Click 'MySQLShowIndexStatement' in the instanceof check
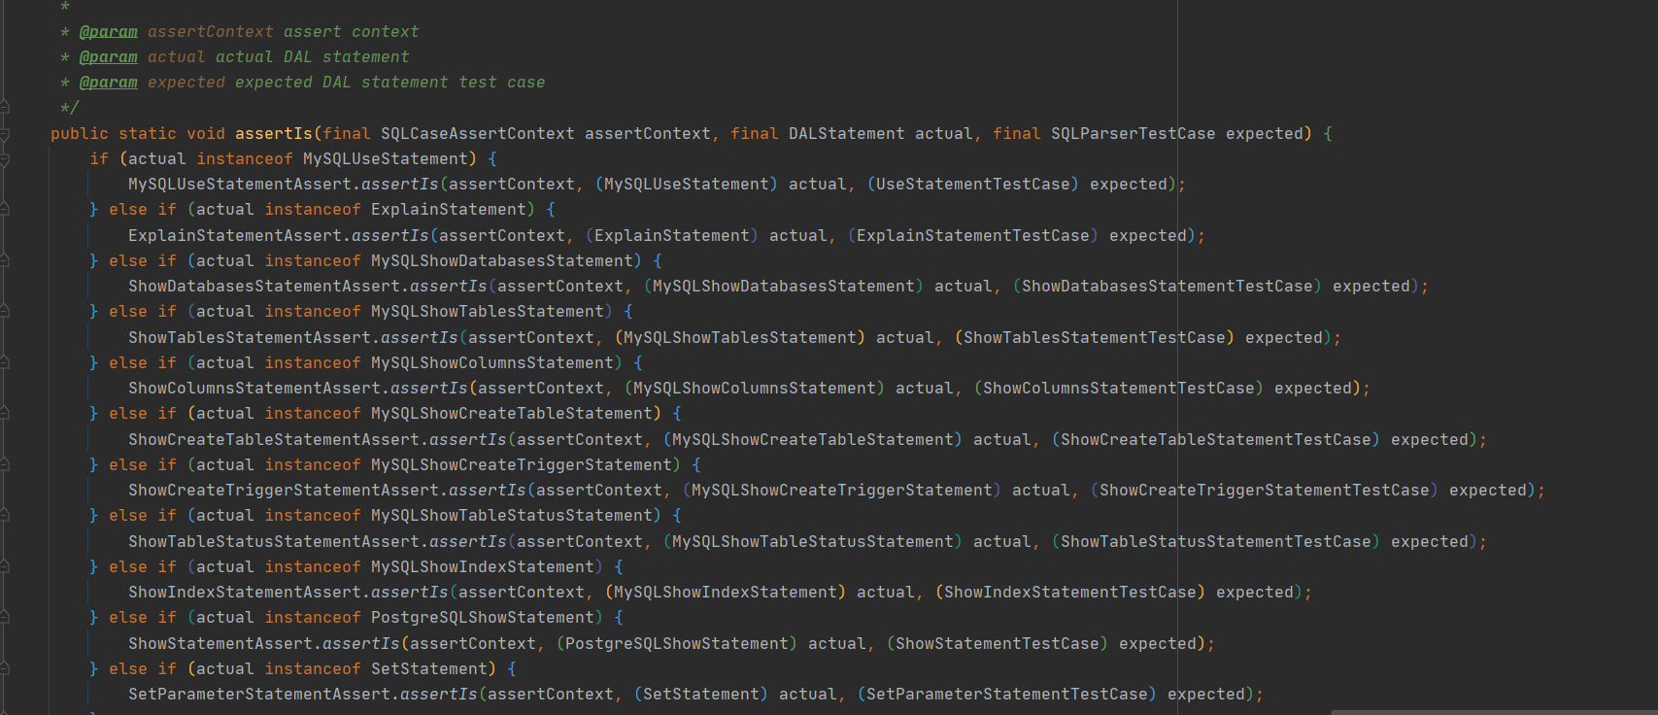 (483, 567)
